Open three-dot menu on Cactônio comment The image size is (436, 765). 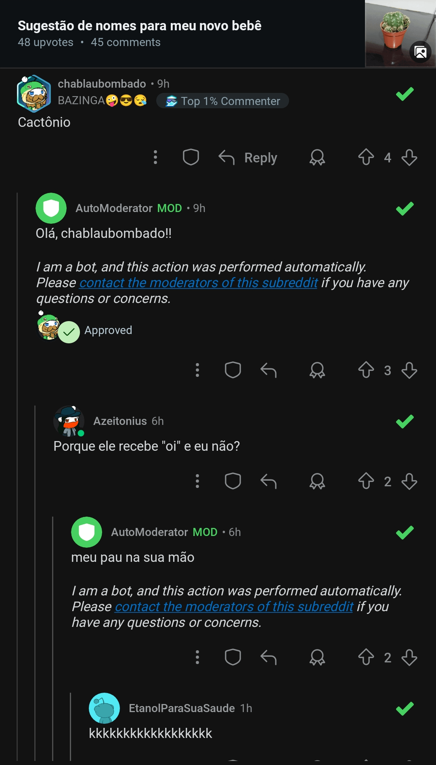(155, 157)
